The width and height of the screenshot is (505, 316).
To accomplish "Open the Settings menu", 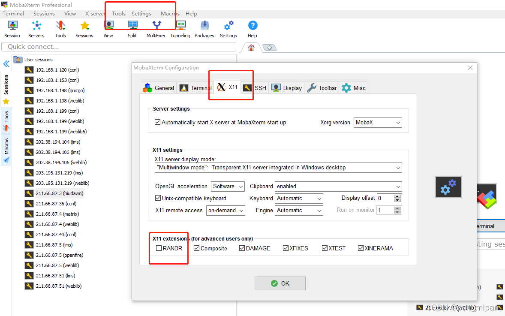I will click(141, 14).
